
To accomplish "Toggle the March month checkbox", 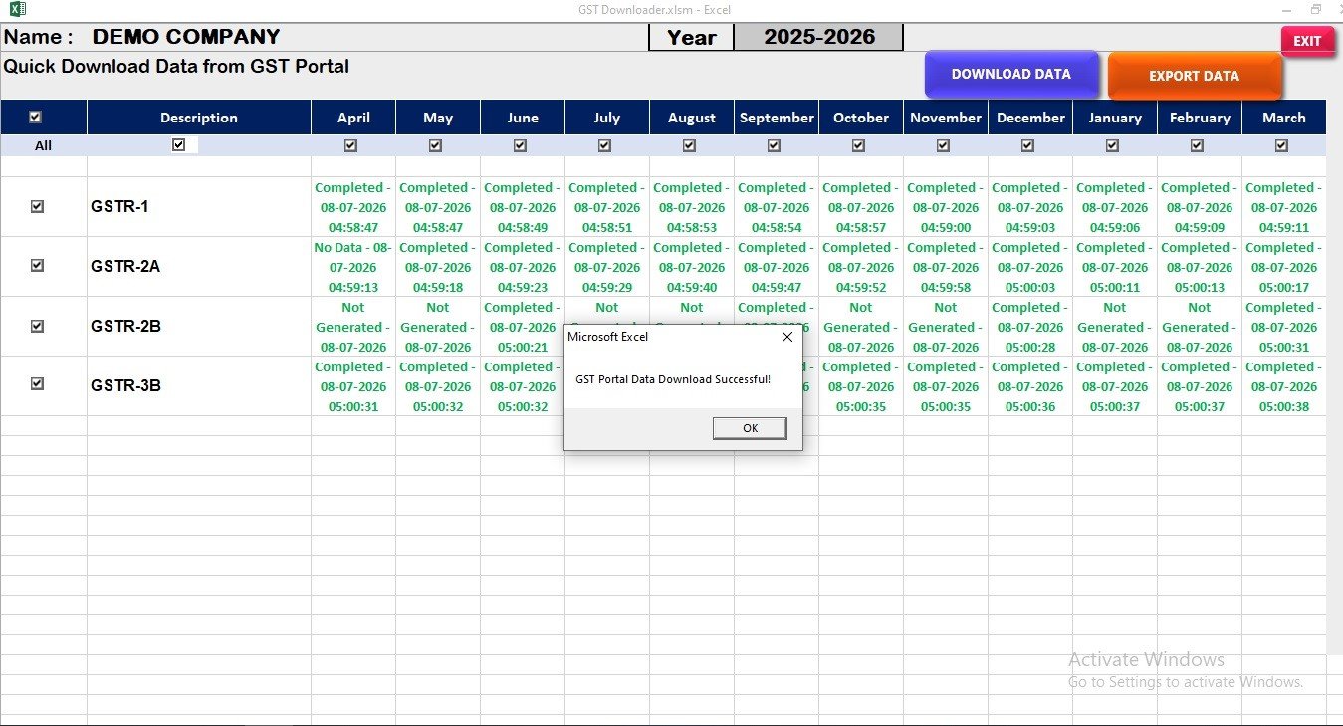I will (1281, 145).
